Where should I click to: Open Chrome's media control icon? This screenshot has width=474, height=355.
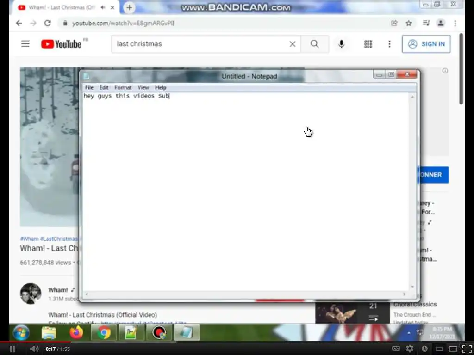[426, 23]
